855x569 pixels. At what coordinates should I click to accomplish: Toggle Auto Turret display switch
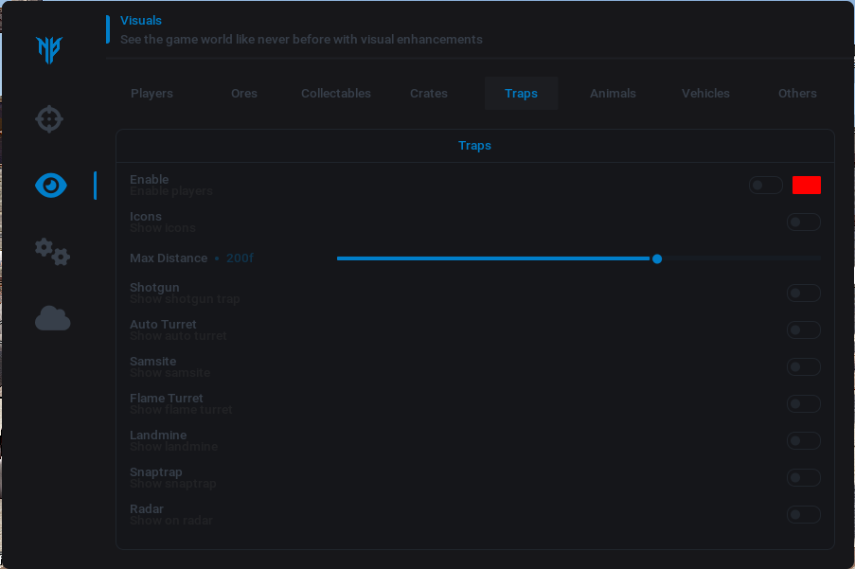point(803,330)
